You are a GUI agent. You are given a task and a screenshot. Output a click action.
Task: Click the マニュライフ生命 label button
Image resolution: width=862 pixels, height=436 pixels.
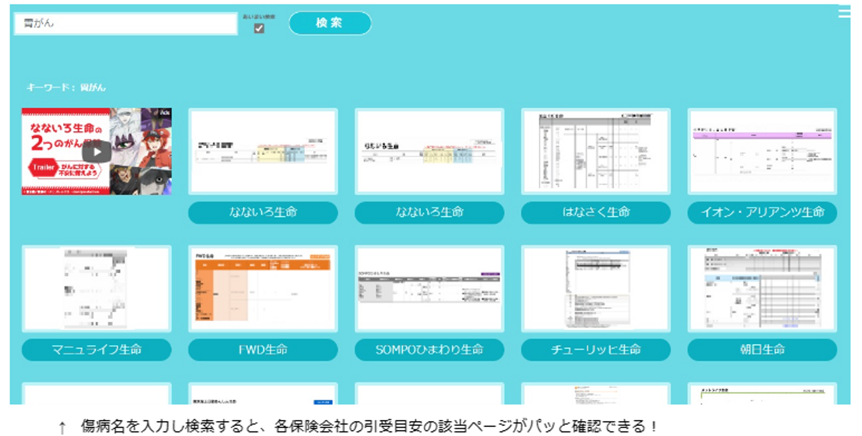pyautogui.click(x=97, y=350)
